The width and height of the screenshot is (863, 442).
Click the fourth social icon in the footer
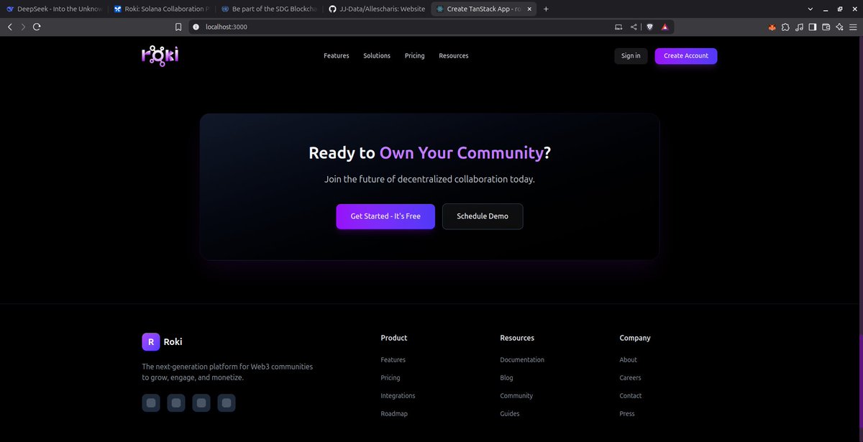[x=227, y=403]
